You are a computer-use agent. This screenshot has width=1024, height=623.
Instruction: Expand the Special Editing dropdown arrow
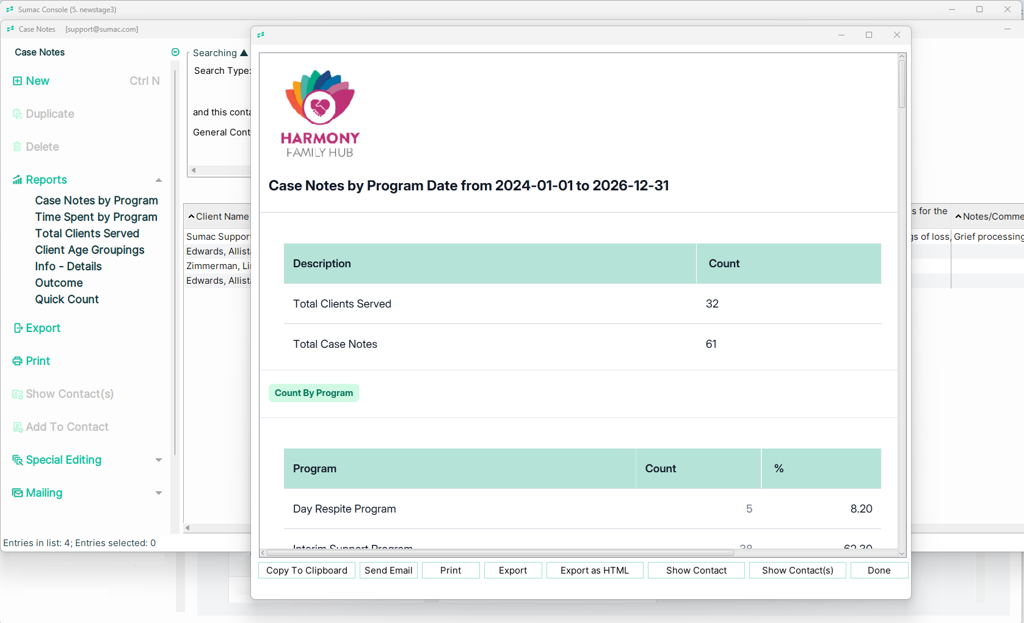click(x=159, y=460)
